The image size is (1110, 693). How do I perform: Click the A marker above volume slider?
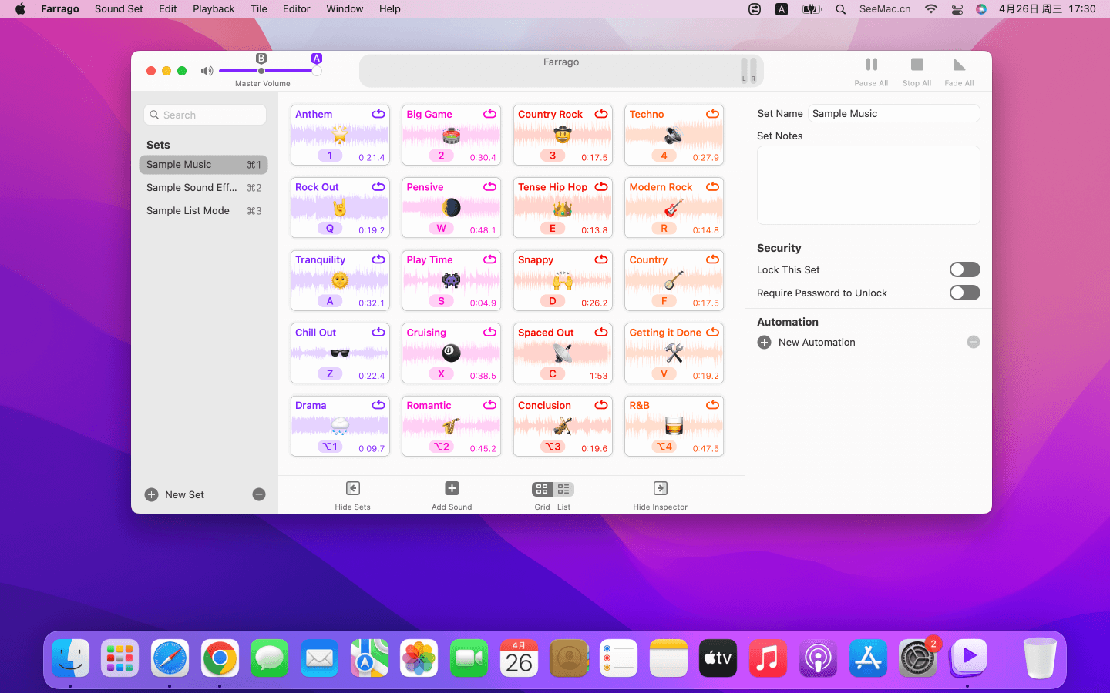pyautogui.click(x=316, y=59)
